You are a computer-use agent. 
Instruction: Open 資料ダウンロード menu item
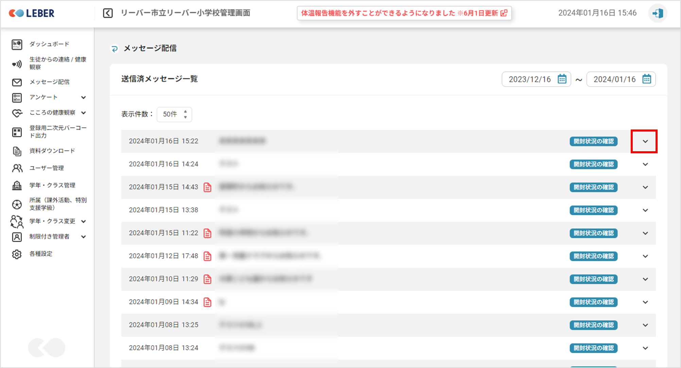coord(52,151)
